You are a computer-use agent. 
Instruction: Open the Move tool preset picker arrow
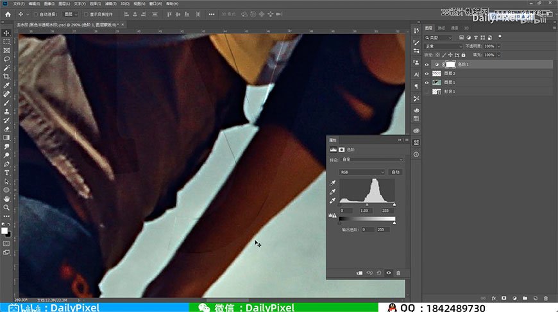(x=28, y=14)
